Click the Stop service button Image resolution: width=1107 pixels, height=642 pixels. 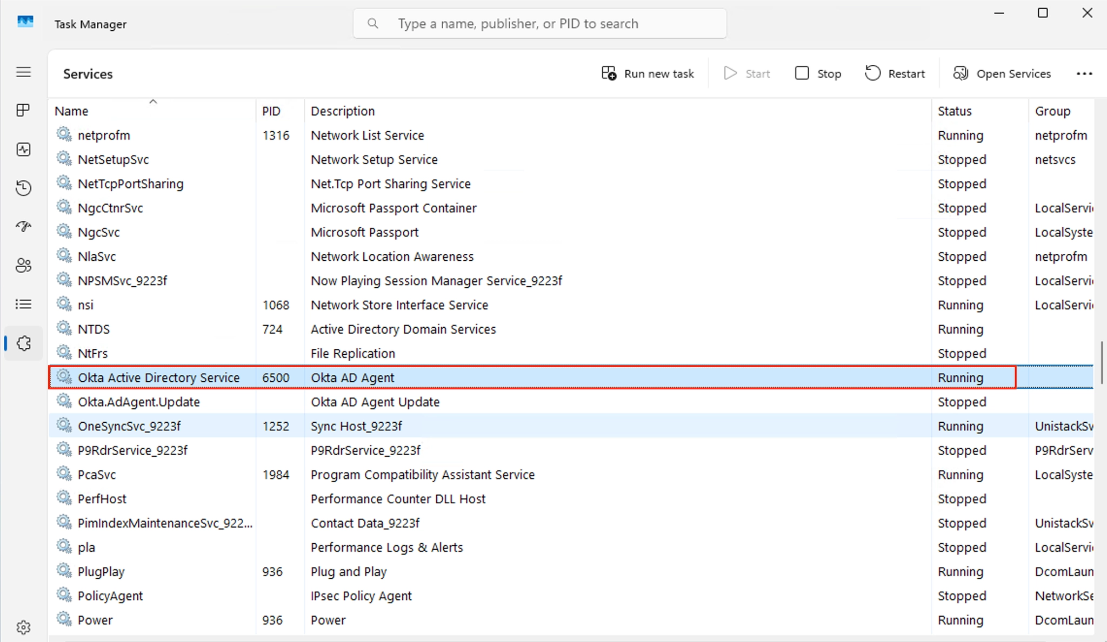[818, 73]
